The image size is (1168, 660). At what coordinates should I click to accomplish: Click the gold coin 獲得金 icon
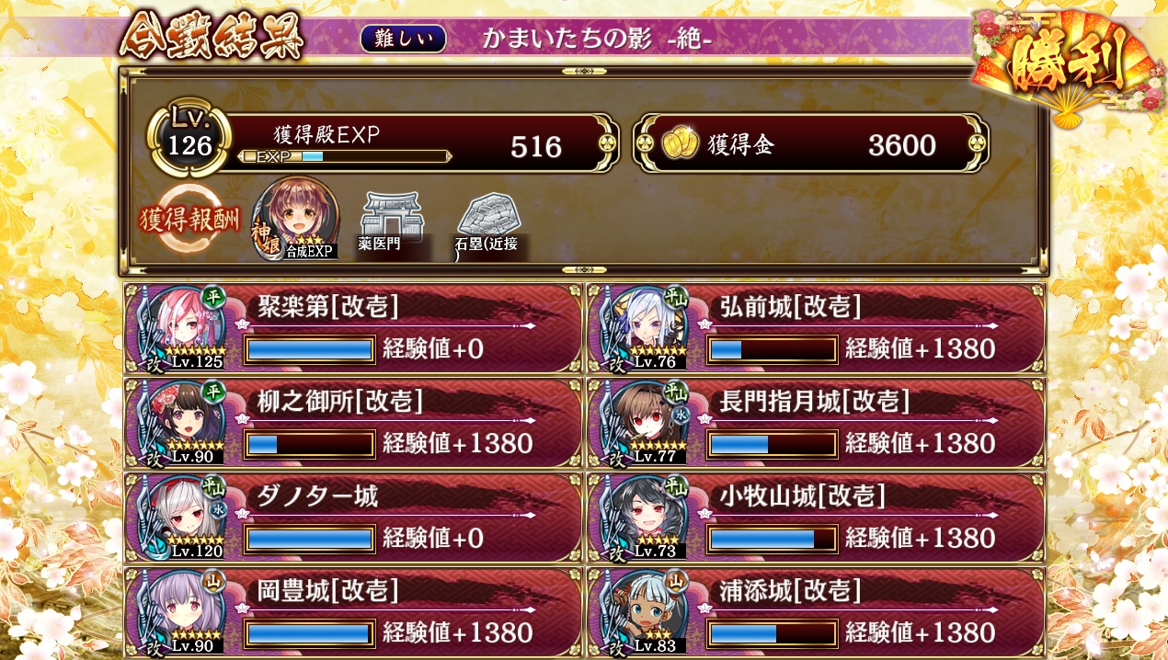tap(680, 143)
